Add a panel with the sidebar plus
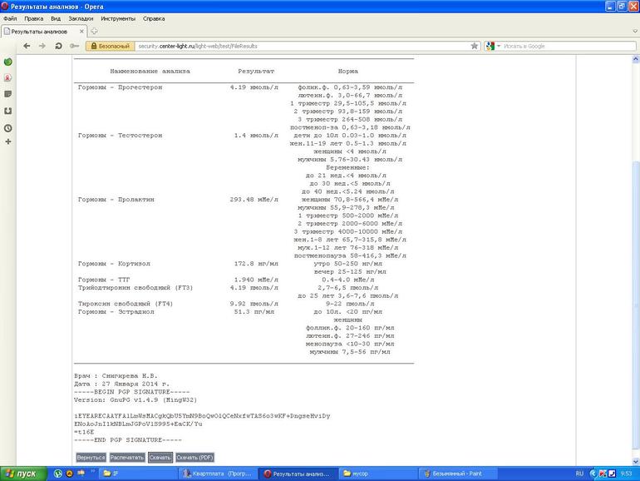This screenshot has width=640, height=481. (7, 141)
